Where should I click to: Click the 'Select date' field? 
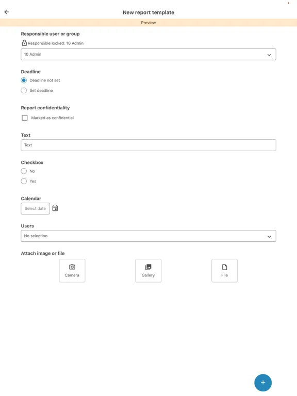36,209
